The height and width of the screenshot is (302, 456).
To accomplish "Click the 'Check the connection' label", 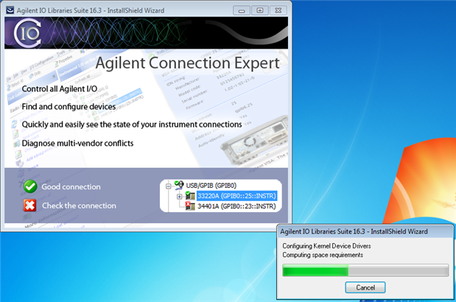I will click(x=79, y=206).
